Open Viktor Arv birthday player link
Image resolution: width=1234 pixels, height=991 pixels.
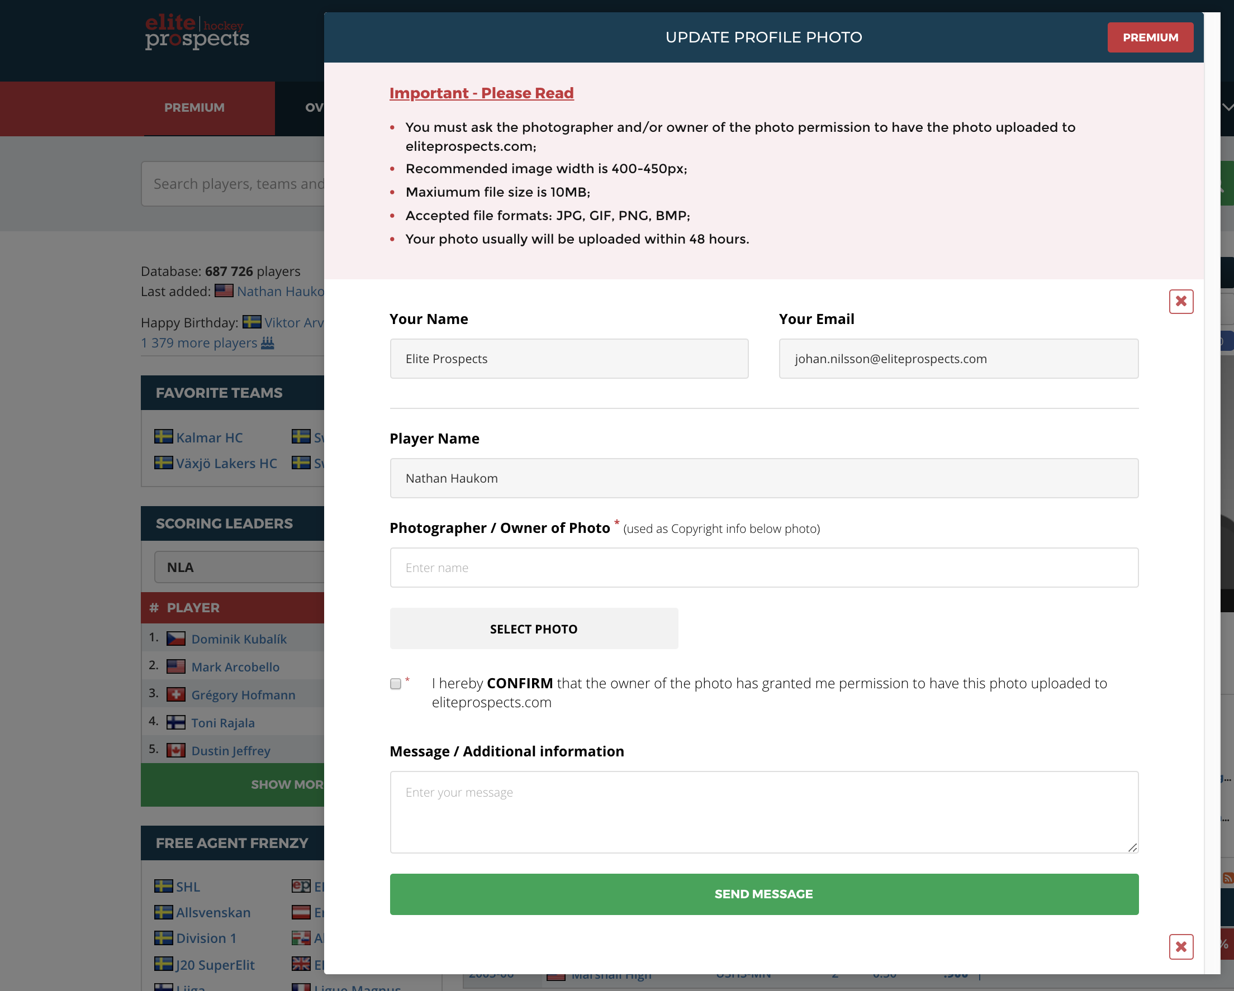coord(294,323)
